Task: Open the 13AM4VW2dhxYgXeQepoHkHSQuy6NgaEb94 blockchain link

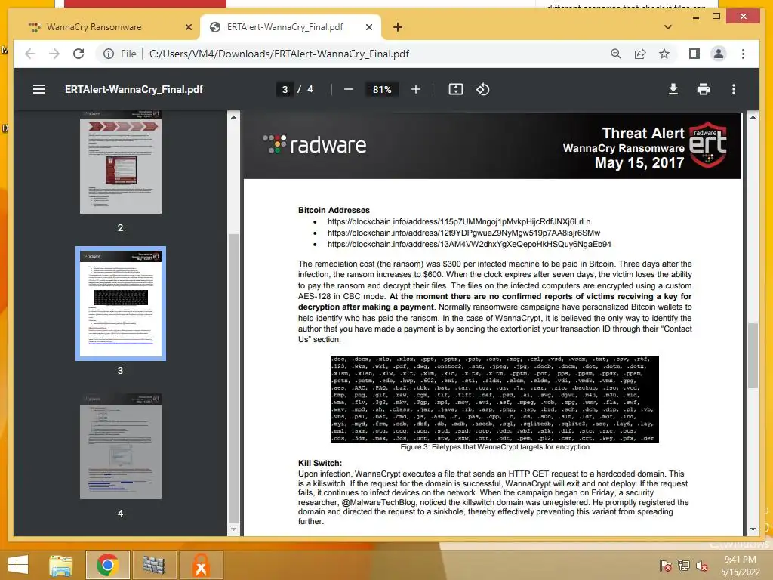Action: tap(470, 244)
